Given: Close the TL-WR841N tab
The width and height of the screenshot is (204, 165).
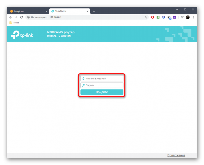Looking at the screenshot, I should 87,11.
